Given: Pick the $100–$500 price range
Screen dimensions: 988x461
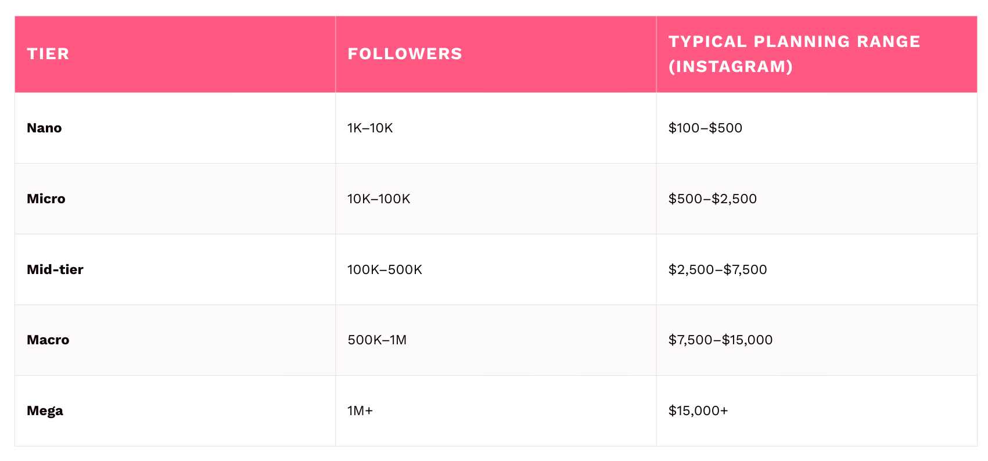Looking at the screenshot, I should (705, 128).
